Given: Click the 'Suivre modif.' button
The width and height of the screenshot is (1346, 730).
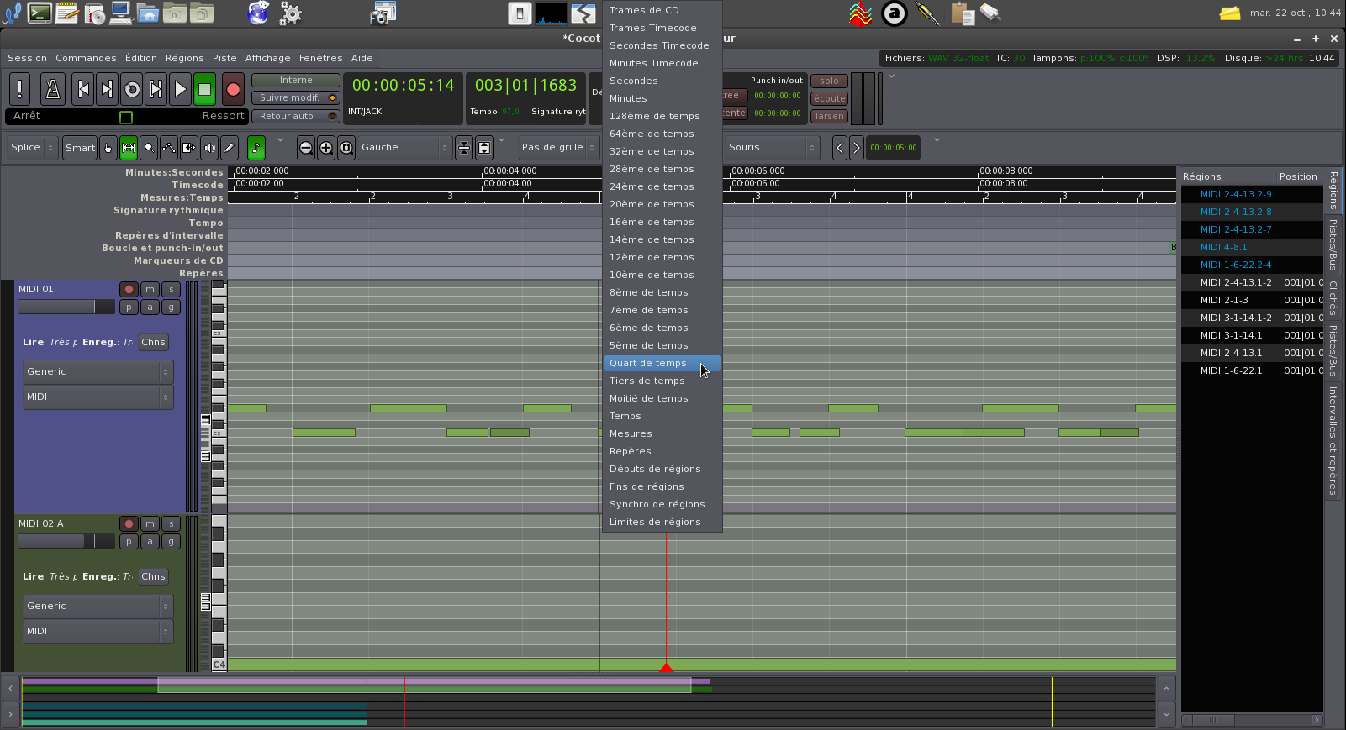Looking at the screenshot, I should pyautogui.click(x=295, y=97).
